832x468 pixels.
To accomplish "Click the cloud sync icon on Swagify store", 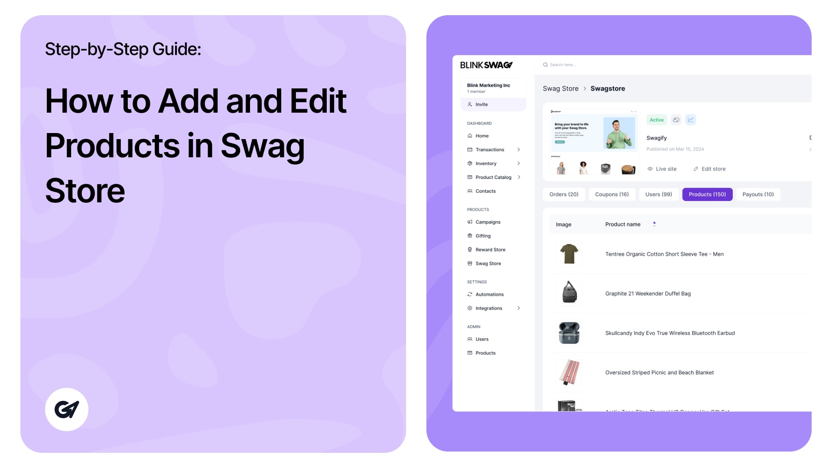I will pos(676,120).
